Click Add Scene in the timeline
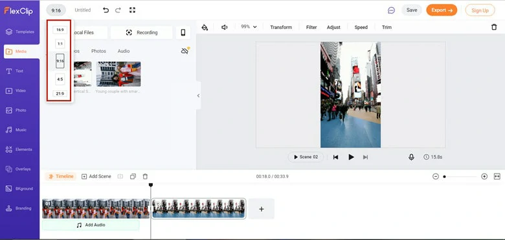The image size is (505, 240). coord(96,177)
